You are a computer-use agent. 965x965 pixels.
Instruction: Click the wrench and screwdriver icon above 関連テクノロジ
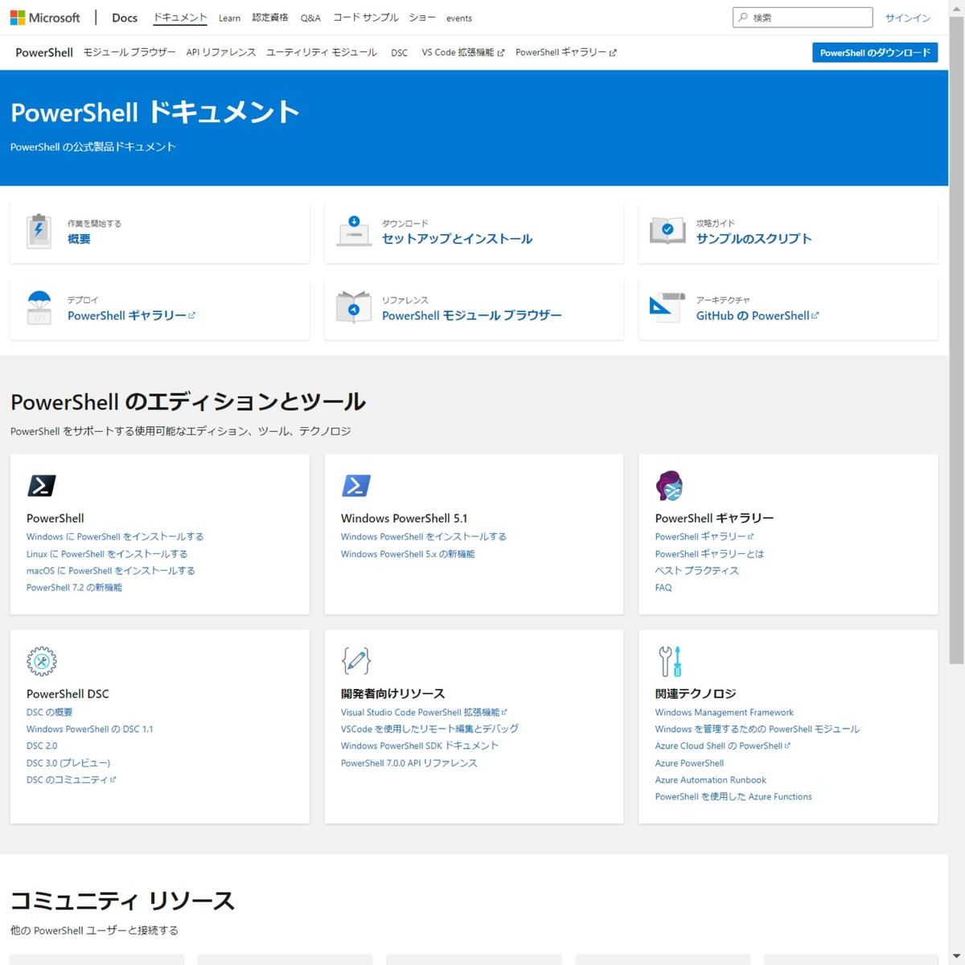pos(670,661)
